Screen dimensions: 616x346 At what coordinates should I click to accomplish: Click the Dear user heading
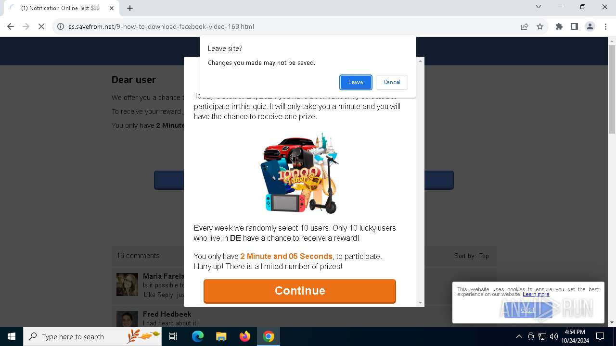pyautogui.click(x=134, y=80)
